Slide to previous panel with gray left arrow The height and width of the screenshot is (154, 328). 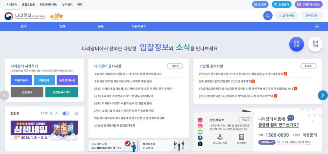click(4, 95)
